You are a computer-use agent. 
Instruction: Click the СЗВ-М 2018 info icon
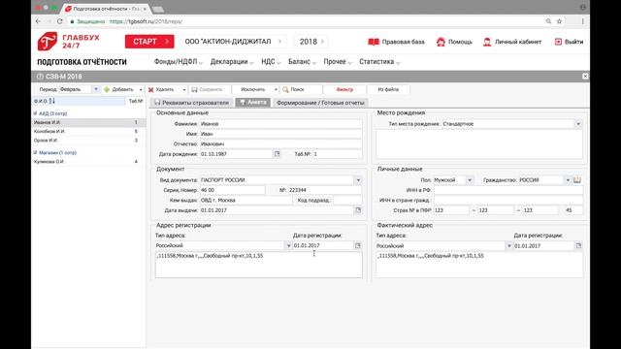pyautogui.click(x=40, y=77)
